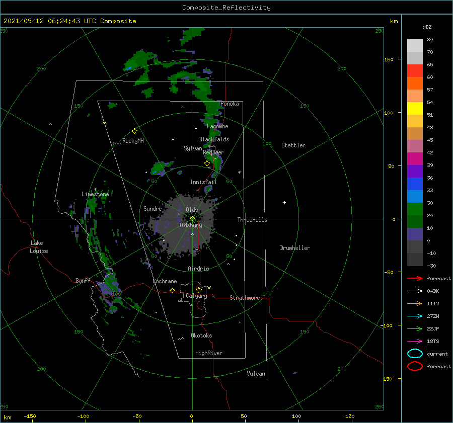Click the RedDeer city label

coord(213,152)
